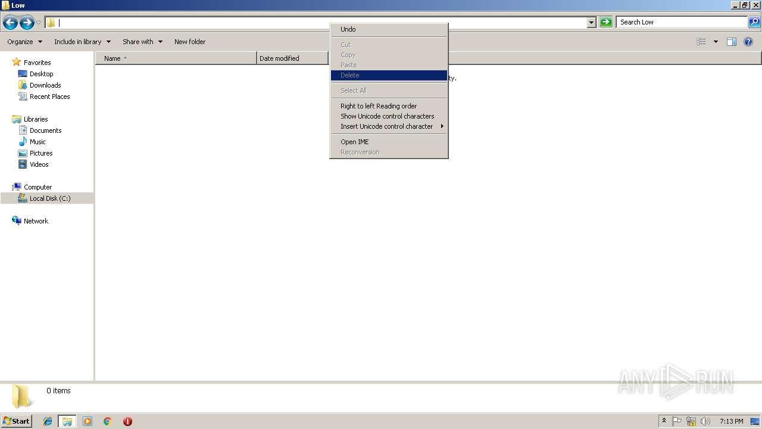The width and height of the screenshot is (762, 429).
Task: Select Network in navigation pane
Action: click(36, 221)
